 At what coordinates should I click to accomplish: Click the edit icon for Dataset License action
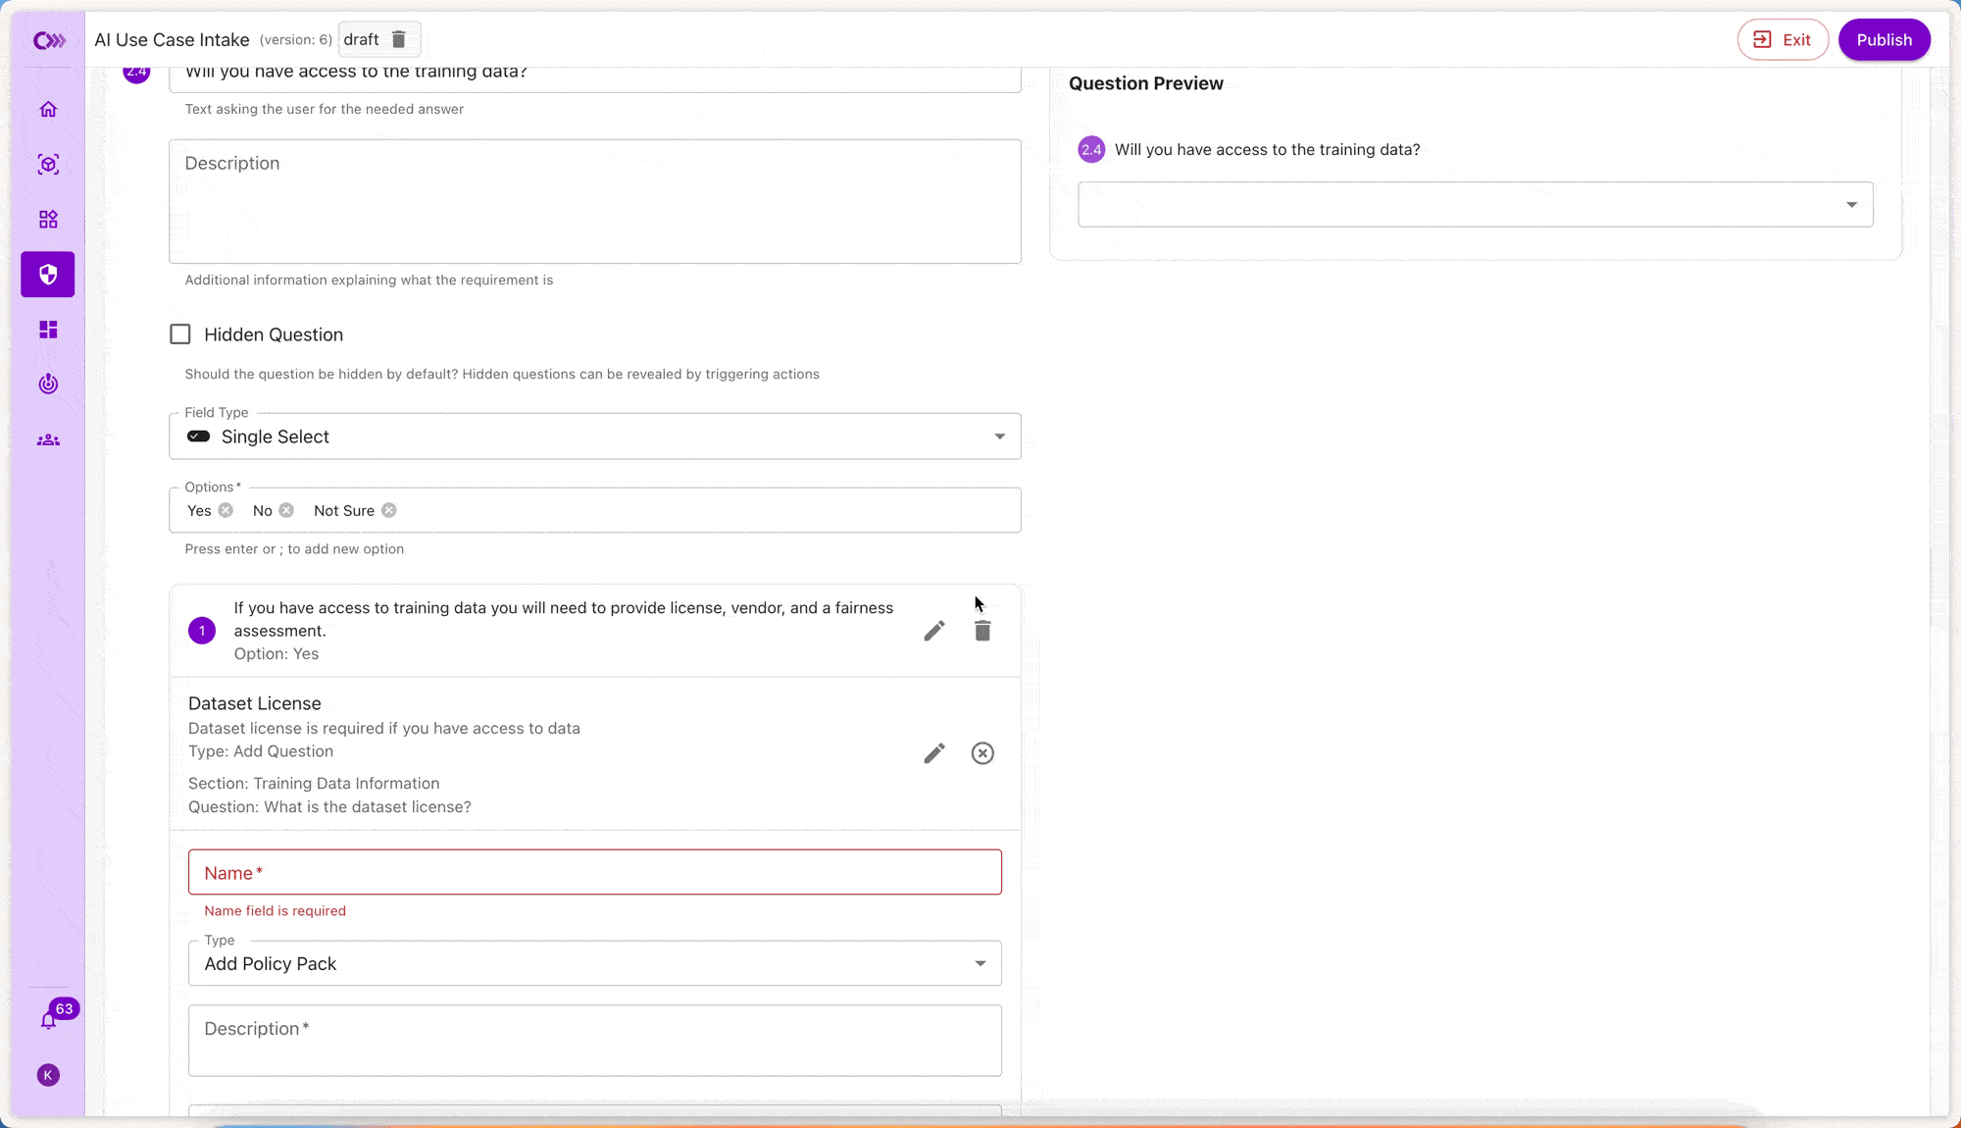coord(933,753)
